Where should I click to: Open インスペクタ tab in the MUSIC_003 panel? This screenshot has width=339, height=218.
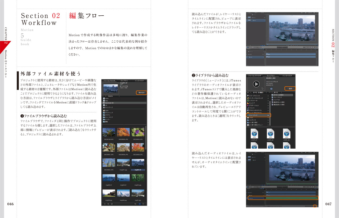[x=287, y=76]
